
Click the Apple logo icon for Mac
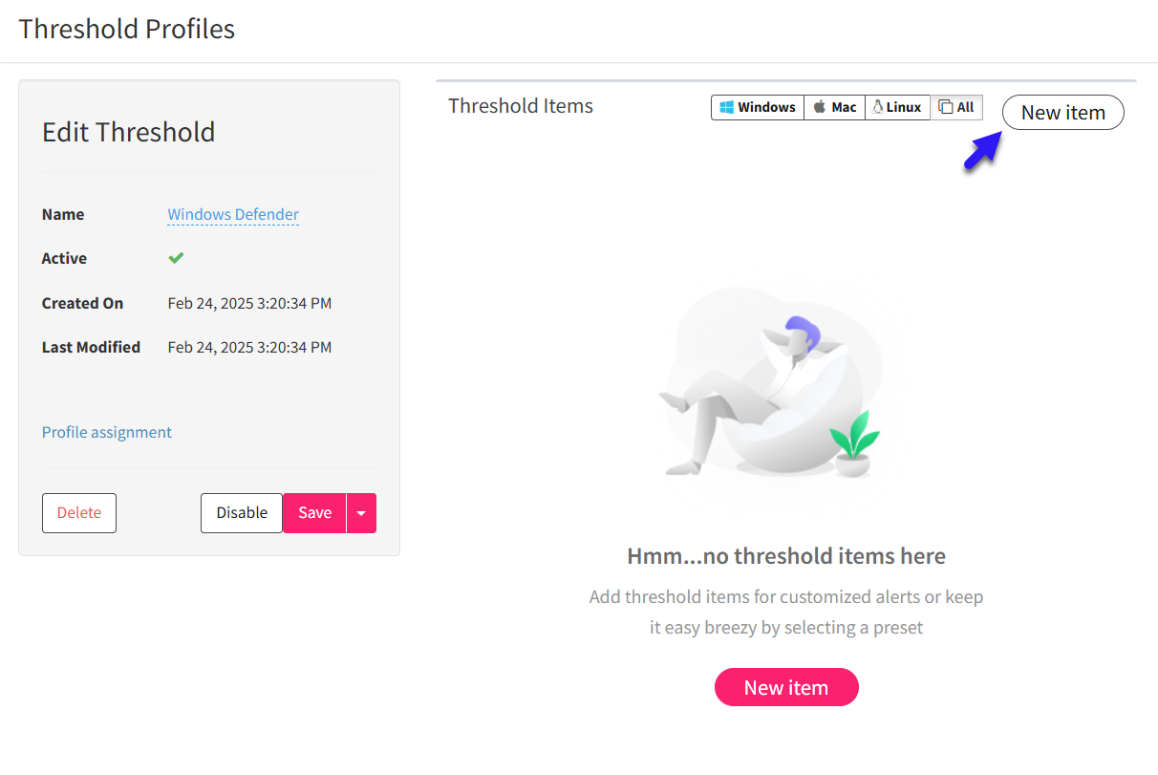(820, 107)
